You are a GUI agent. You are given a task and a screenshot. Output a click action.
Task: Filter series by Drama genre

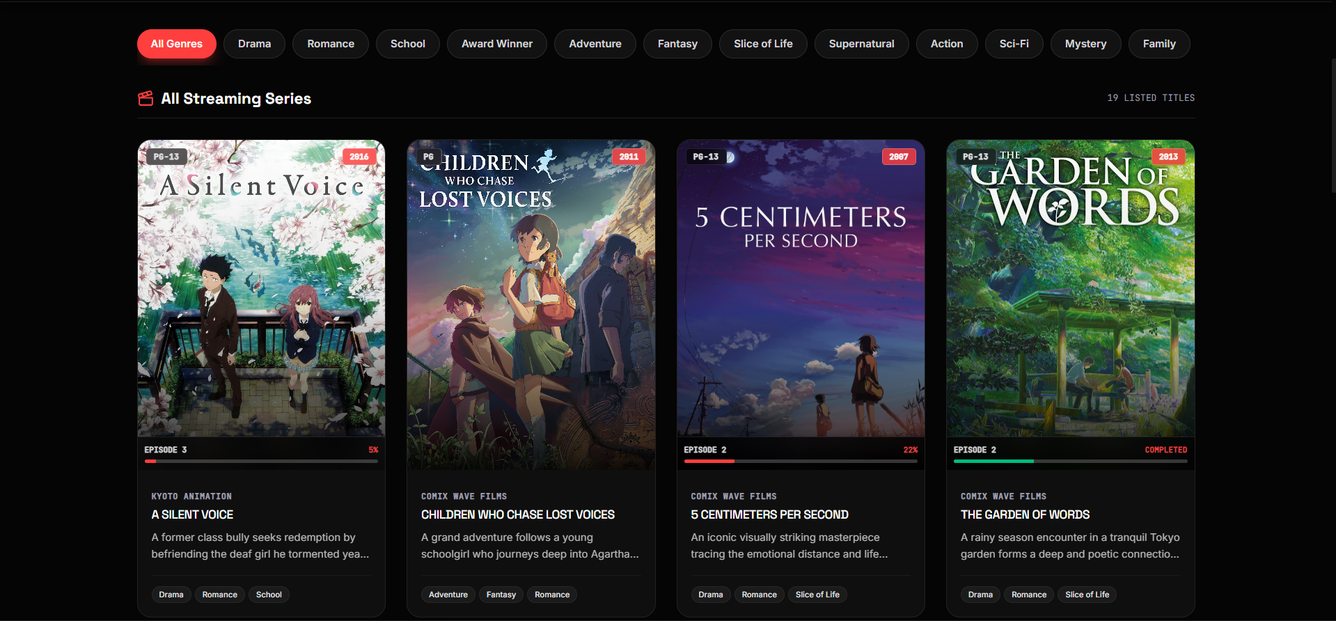click(x=255, y=44)
